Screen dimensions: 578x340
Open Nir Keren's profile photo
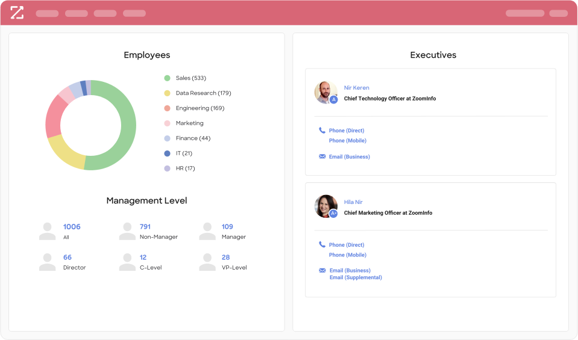point(325,92)
